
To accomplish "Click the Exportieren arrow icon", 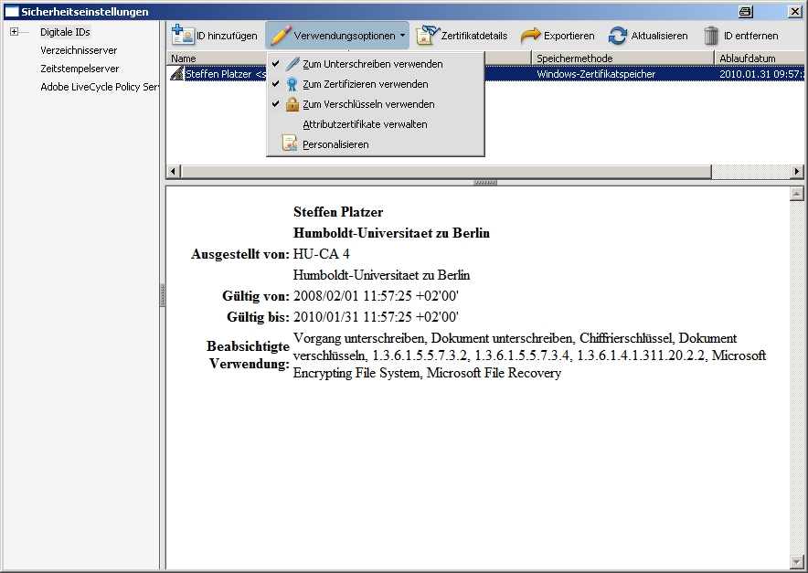I will point(530,36).
